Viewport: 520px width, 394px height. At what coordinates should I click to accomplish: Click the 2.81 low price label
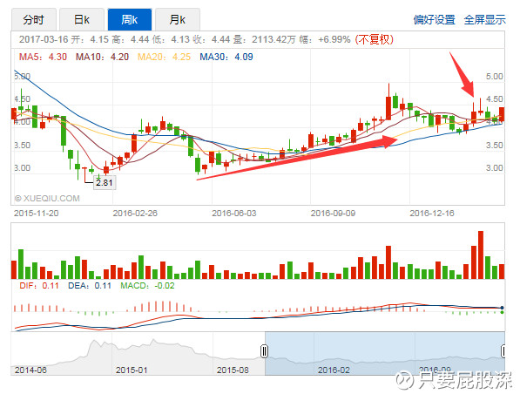tap(105, 182)
